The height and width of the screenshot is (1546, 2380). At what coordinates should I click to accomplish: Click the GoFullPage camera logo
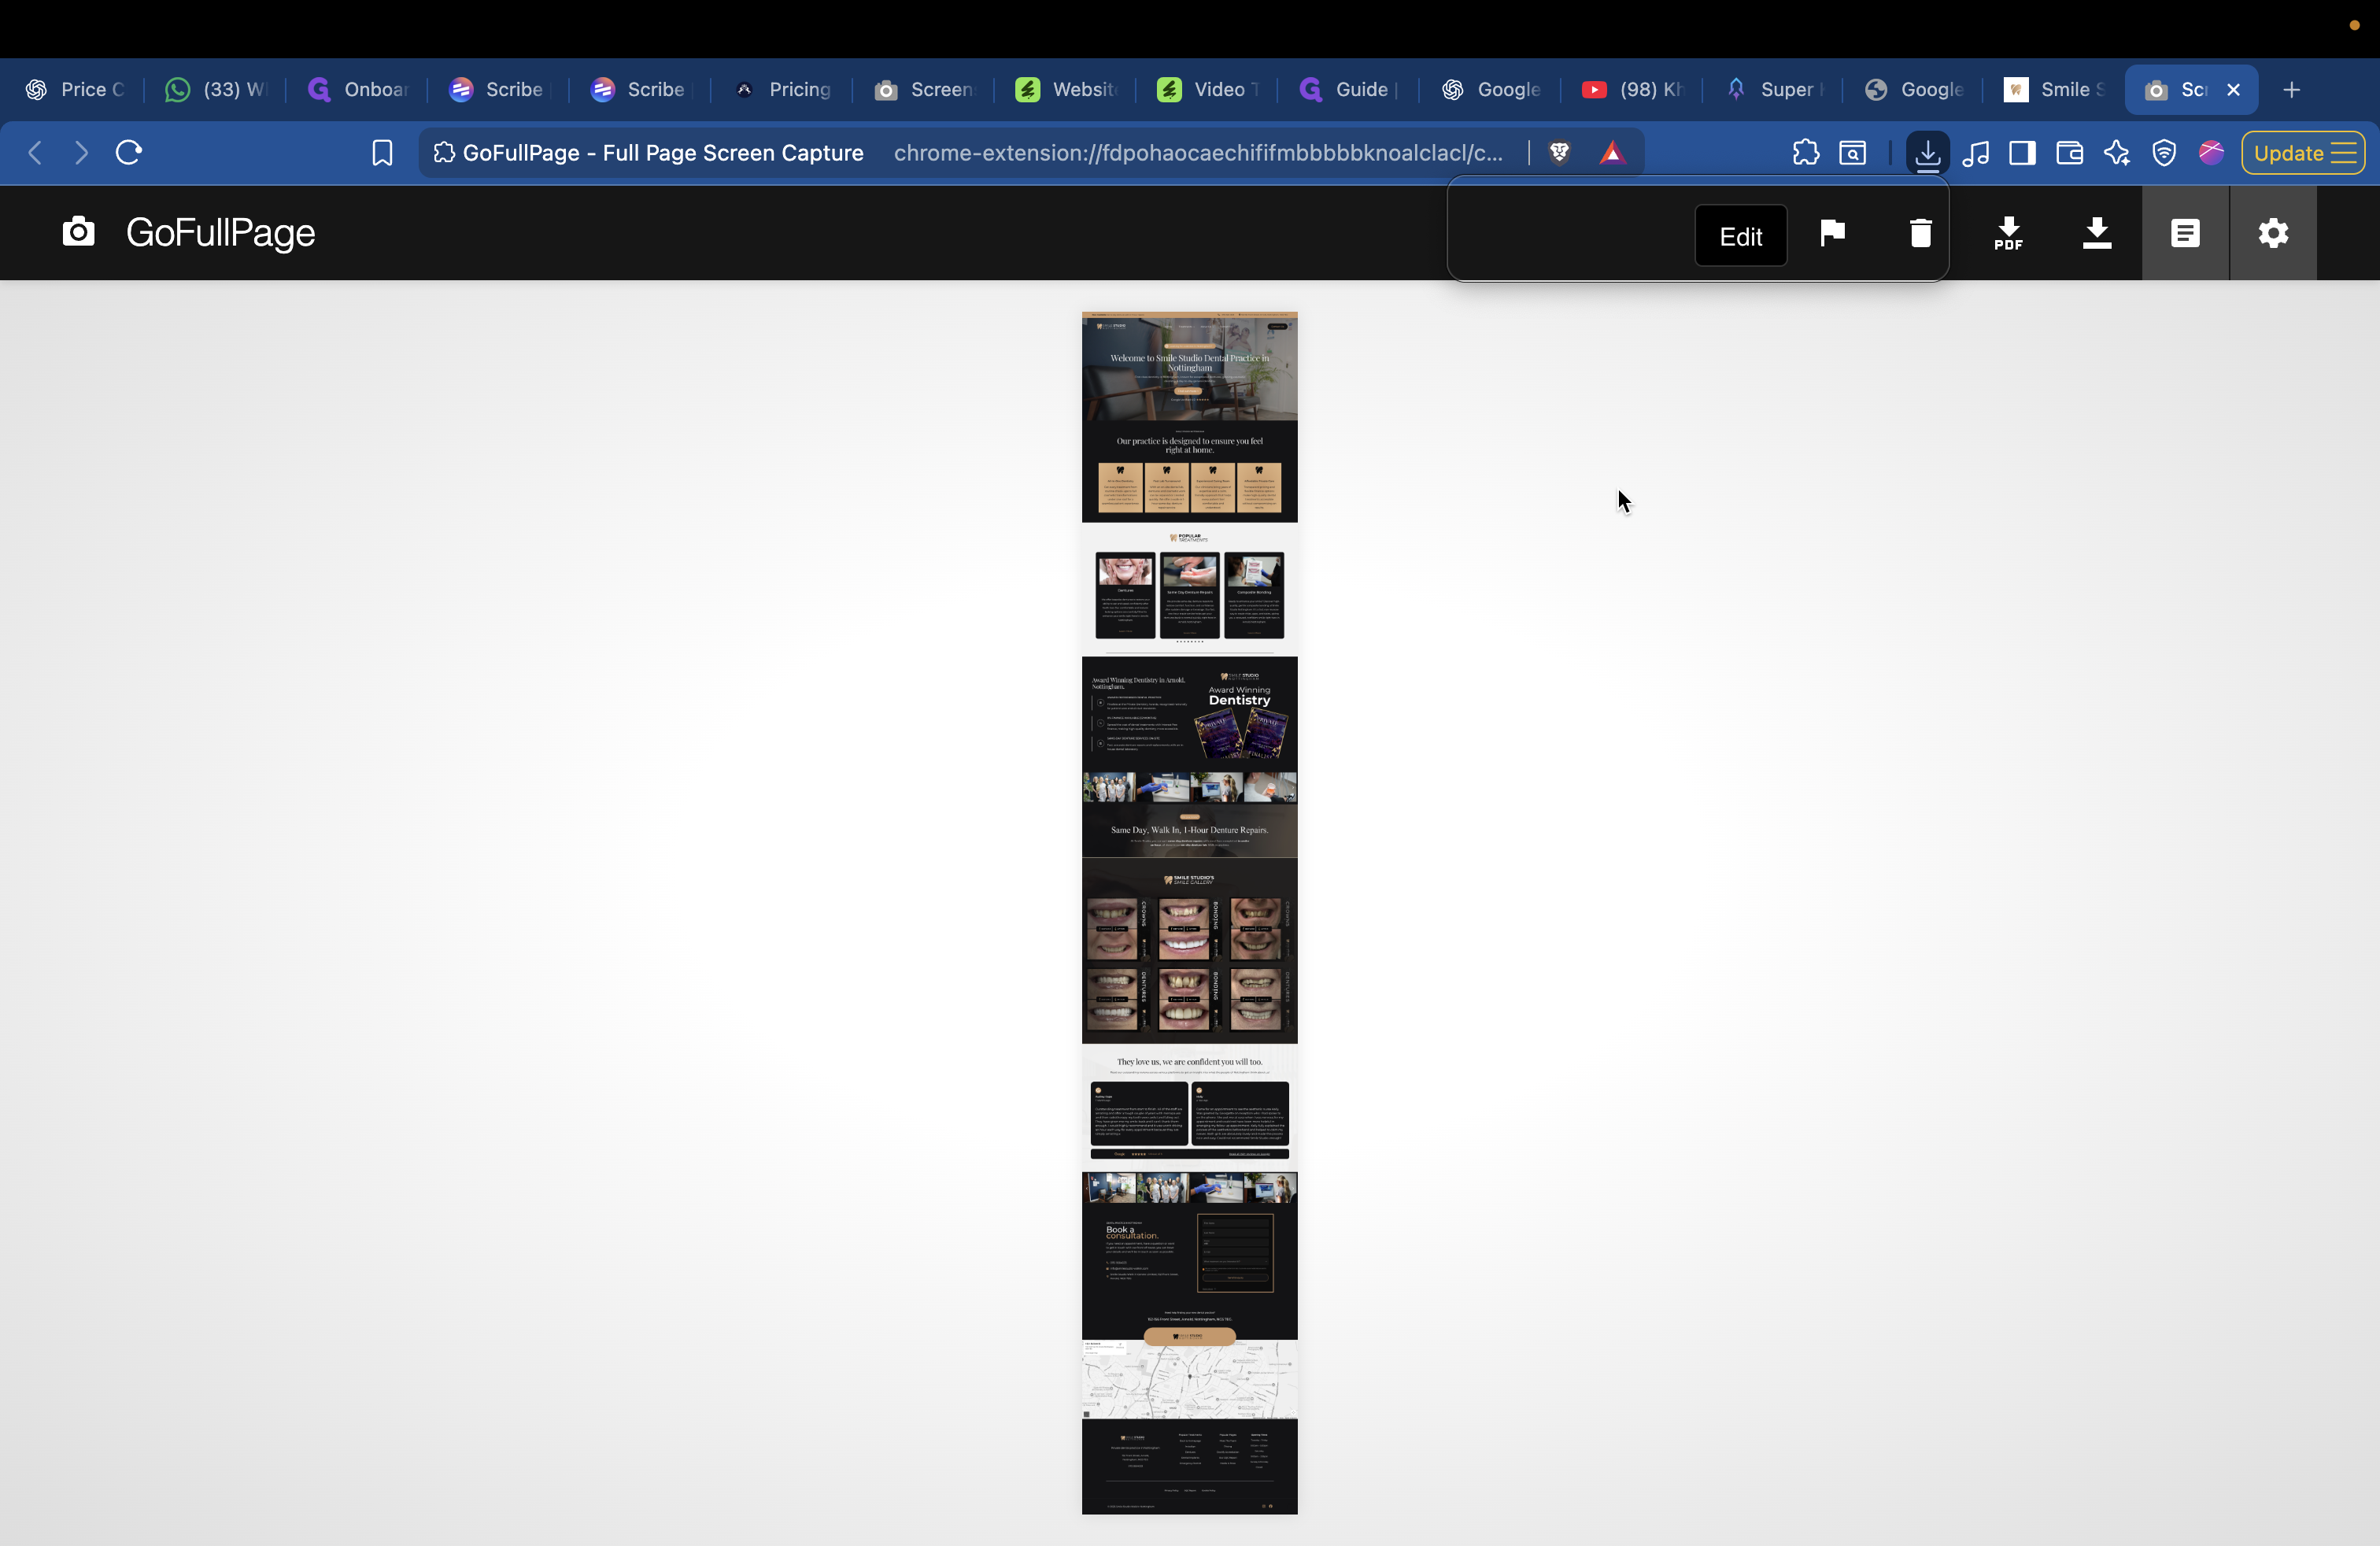pyautogui.click(x=79, y=231)
